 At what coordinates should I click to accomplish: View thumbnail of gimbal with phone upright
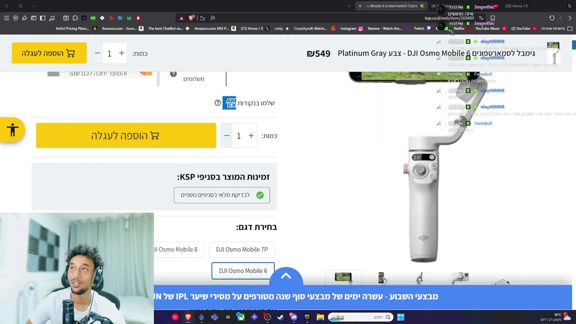pos(382,278)
